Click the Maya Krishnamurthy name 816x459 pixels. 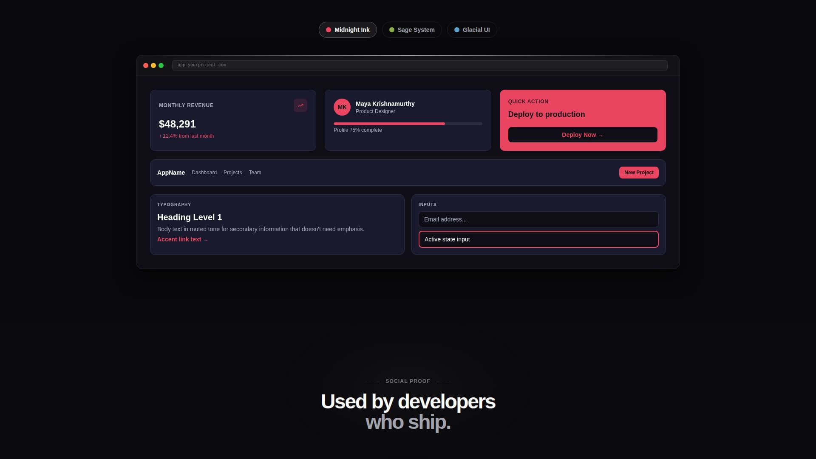[x=385, y=104]
